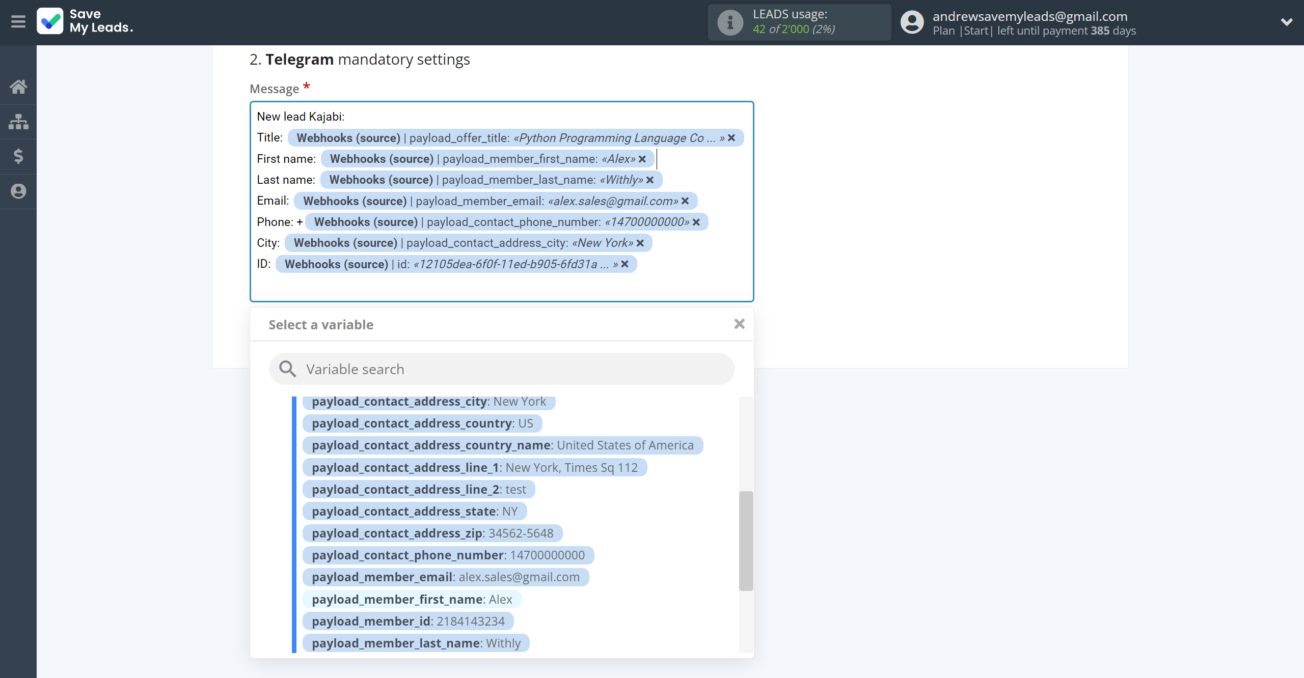
Task: Select payload_contact_address_line_2 variable
Action: pos(419,490)
